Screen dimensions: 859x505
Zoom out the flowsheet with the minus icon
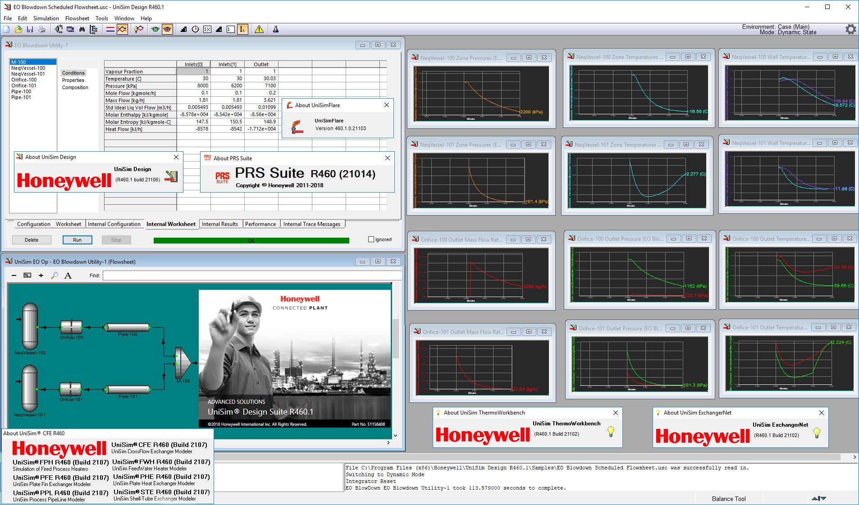coord(14,275)
